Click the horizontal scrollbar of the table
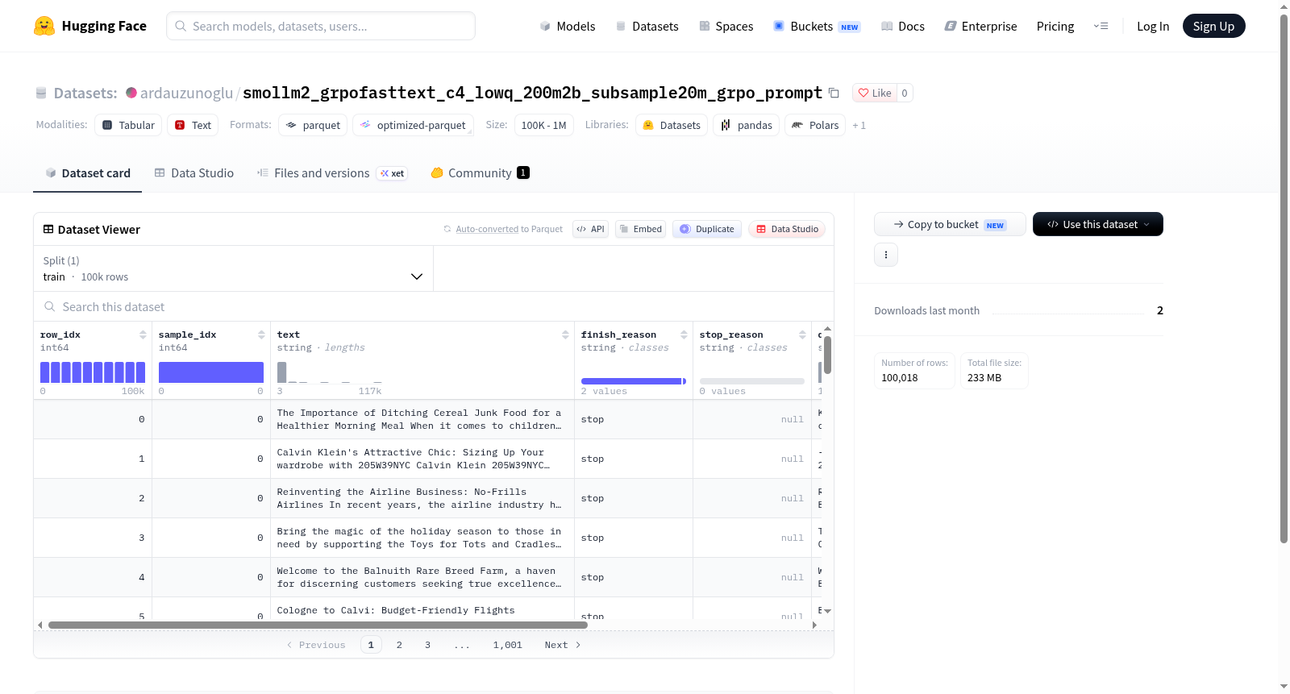The width and height of the screenshot is (1290, 694). point(318,625)
